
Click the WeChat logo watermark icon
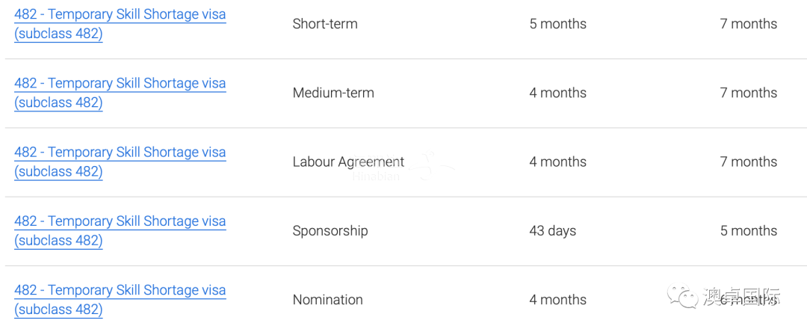(683, 297)
